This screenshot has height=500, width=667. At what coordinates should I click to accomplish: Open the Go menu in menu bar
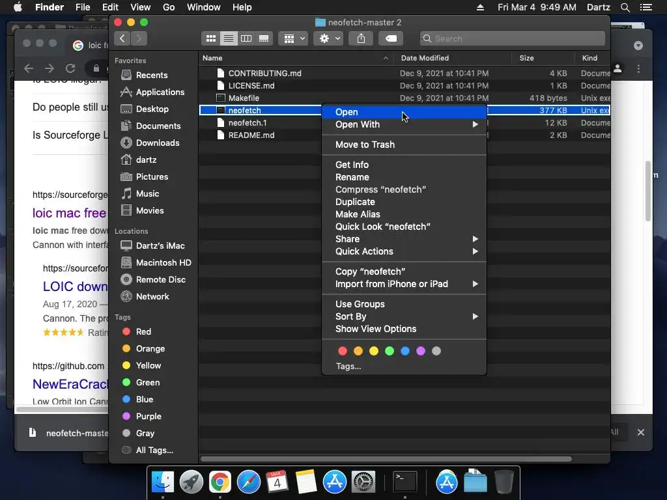(169, 7)
